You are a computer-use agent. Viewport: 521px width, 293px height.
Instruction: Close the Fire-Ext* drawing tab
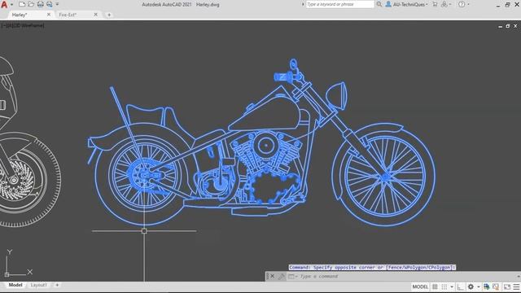point(96,15)
